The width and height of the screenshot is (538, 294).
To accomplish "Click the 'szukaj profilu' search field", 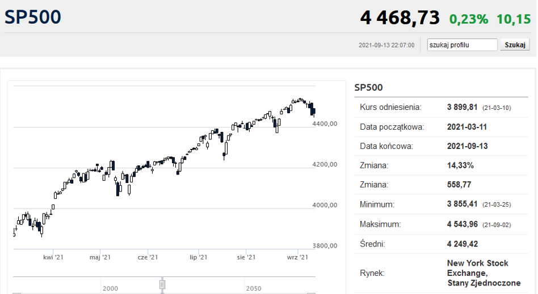I will [462, 45].
